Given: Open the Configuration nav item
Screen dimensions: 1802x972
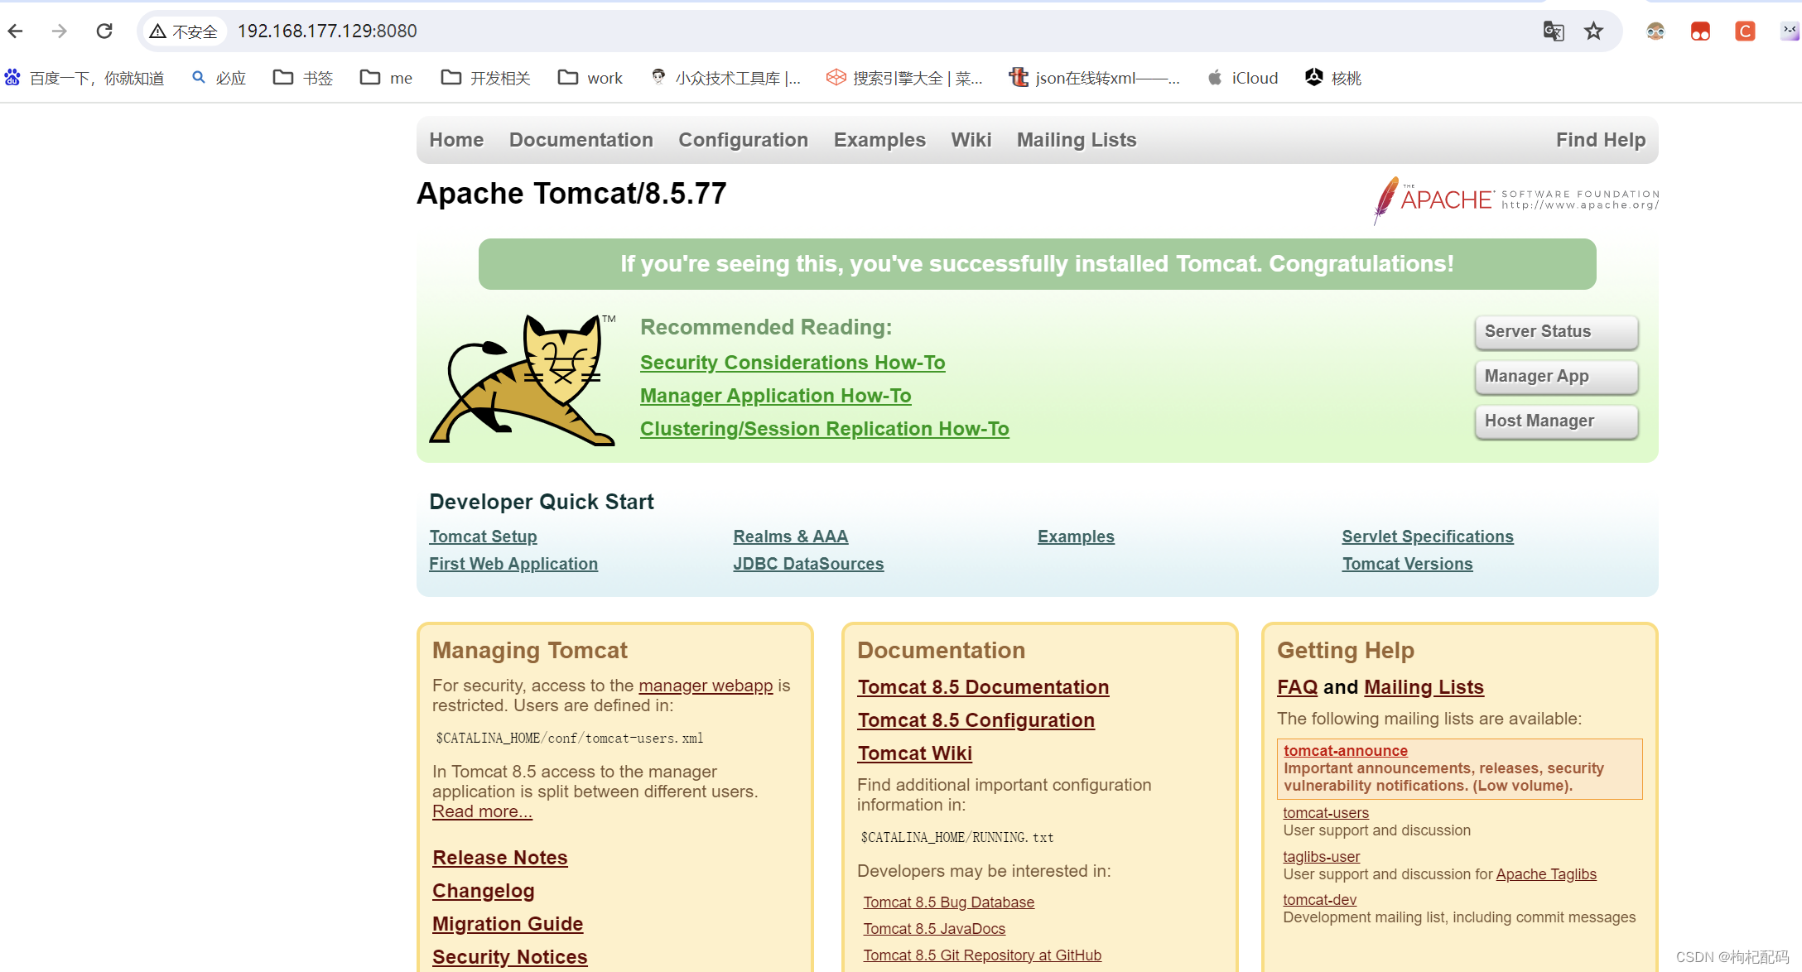Looking at the screenshot, I should 743,140.
